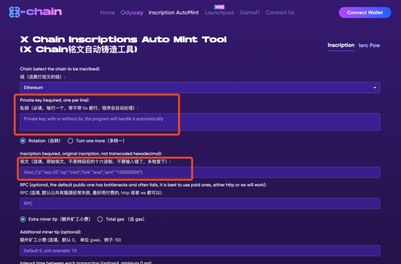Switch to the Inscription tab
The height and width of the screenshot is (264, 401).
(341, 45)
